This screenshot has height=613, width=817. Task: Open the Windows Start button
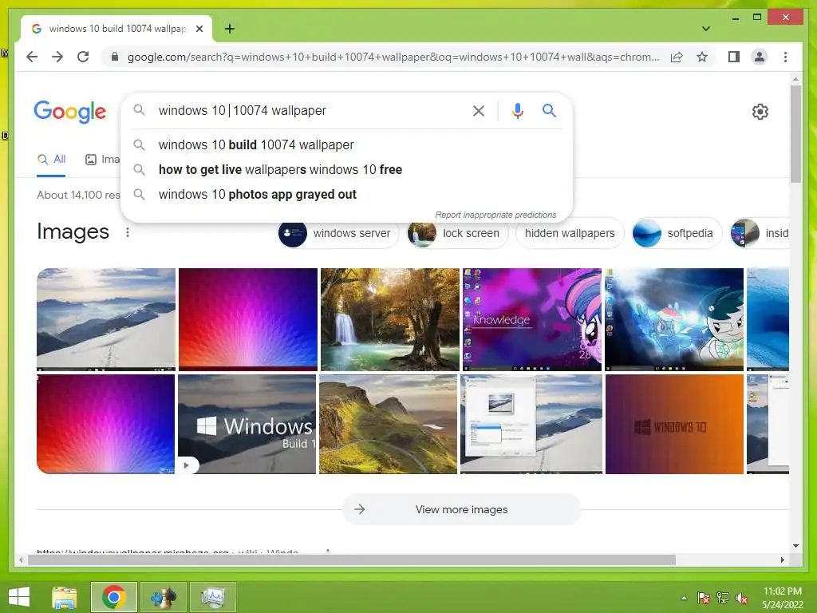[19, 597]
